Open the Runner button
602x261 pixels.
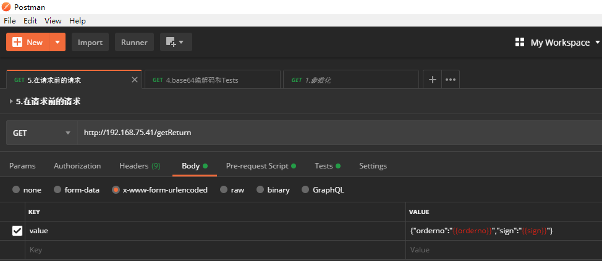[134, 42]
